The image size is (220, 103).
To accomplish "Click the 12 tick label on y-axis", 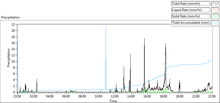I will (x=13, y=55).
